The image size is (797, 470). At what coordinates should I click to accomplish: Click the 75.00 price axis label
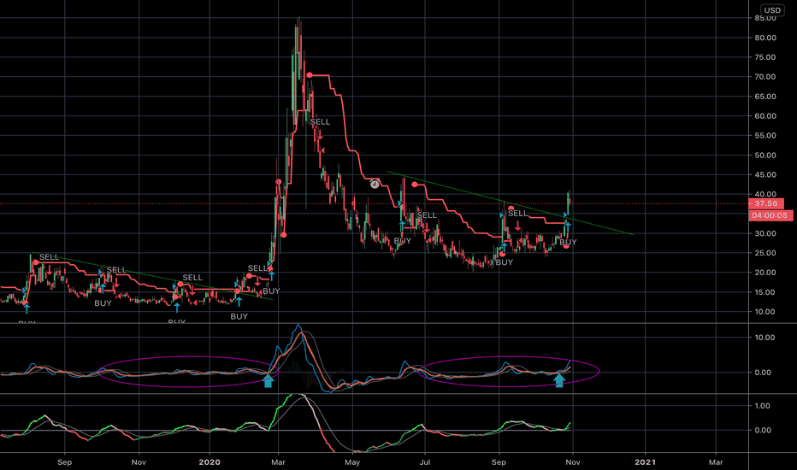(x=765, y=57)
